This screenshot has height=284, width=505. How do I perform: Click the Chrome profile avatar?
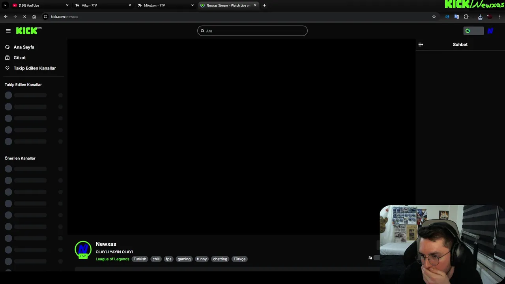490,17
